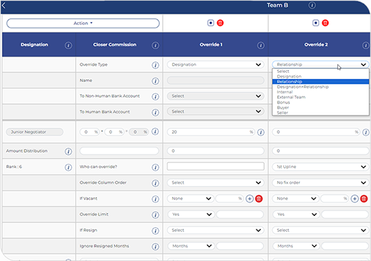Select External Team option in list
The width and height of the screenshot is (371, 261).
291,97
